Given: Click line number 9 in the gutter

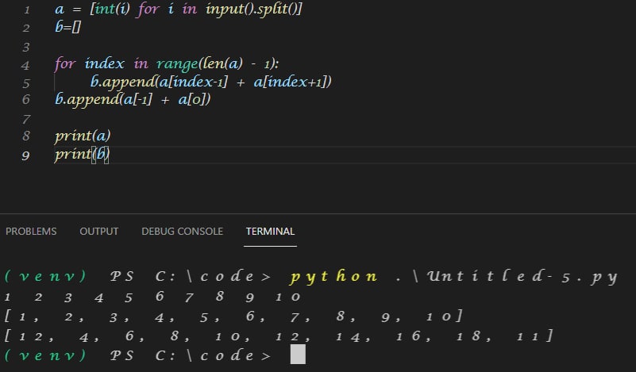Looking at the screenshot, I should [25, 155].
